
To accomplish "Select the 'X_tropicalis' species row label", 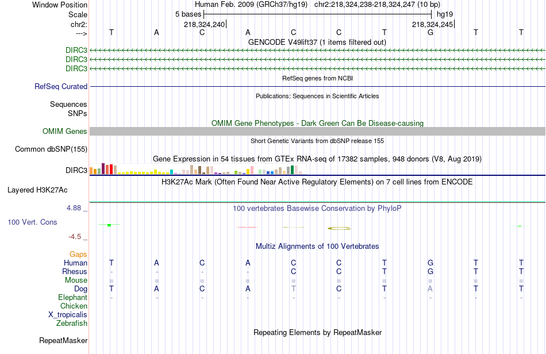I will click(x=68, y=315).
